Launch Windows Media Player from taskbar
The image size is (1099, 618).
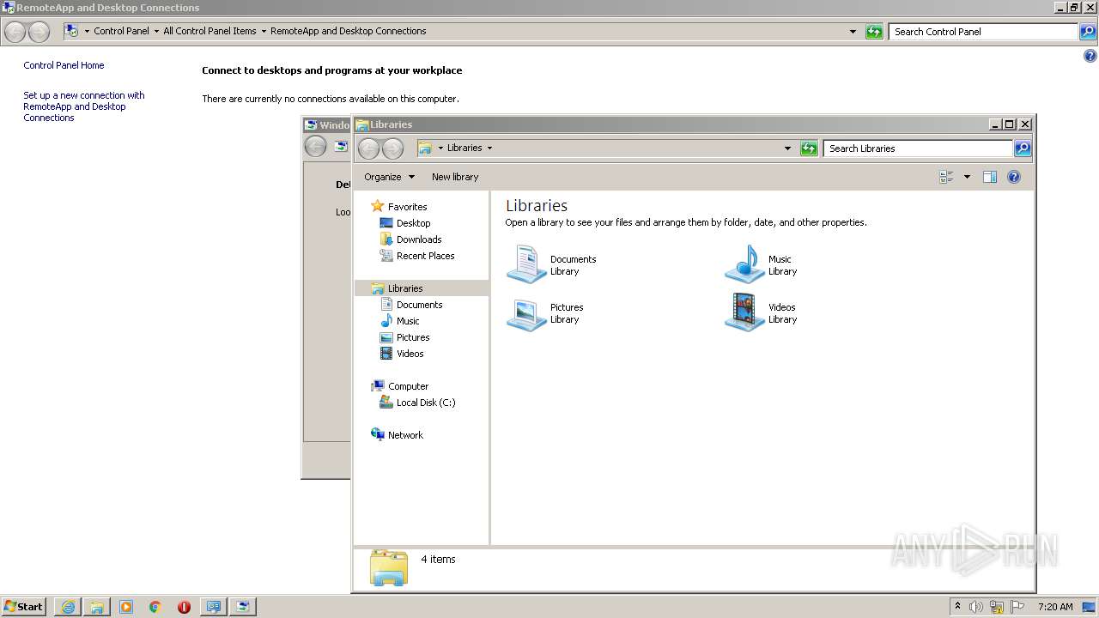(126, 607)
